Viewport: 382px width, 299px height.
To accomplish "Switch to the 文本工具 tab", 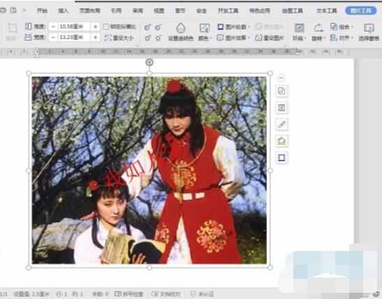I will pos(326,10).
